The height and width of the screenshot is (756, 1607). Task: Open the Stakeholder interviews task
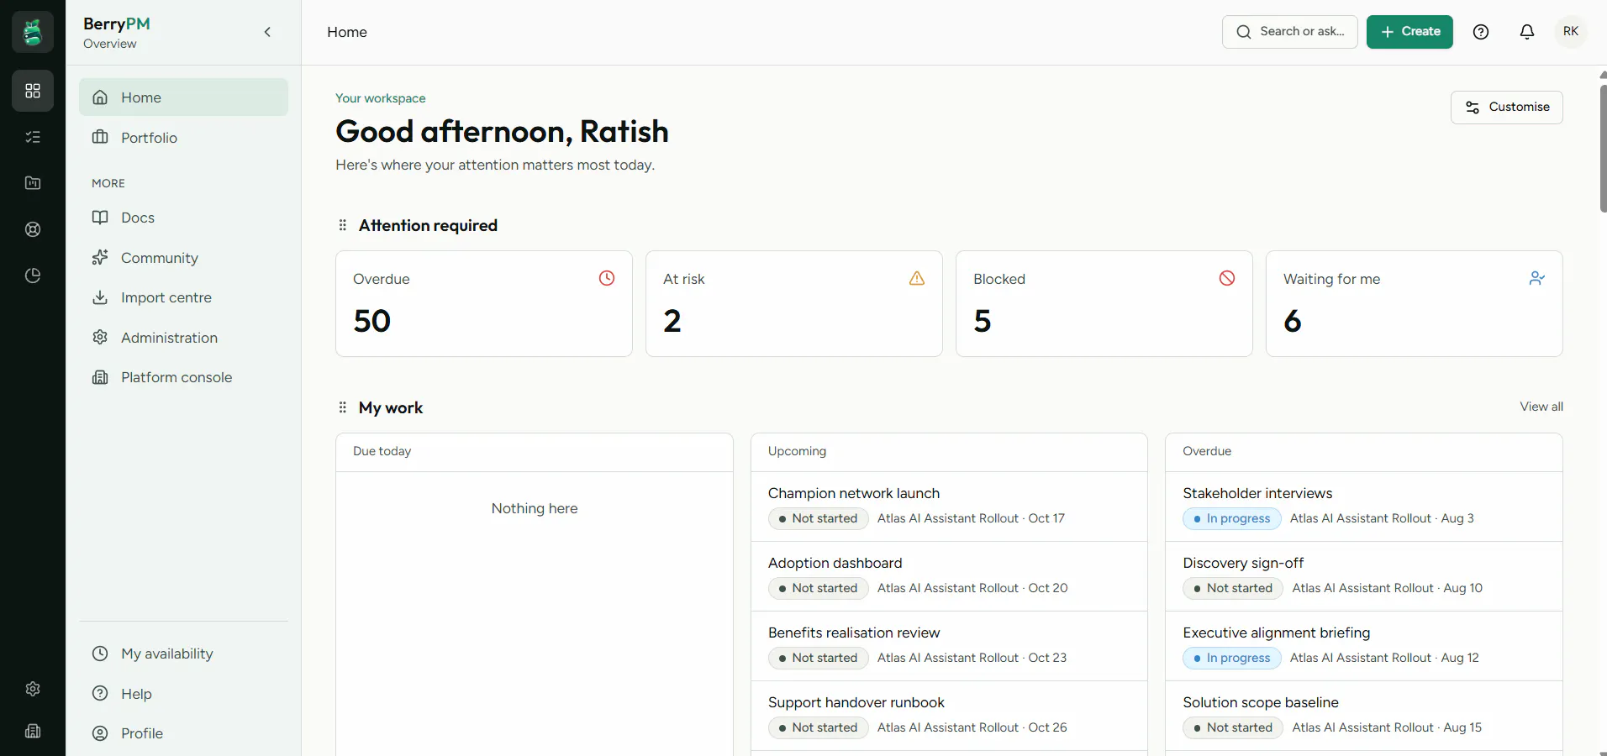point(1364,507)
